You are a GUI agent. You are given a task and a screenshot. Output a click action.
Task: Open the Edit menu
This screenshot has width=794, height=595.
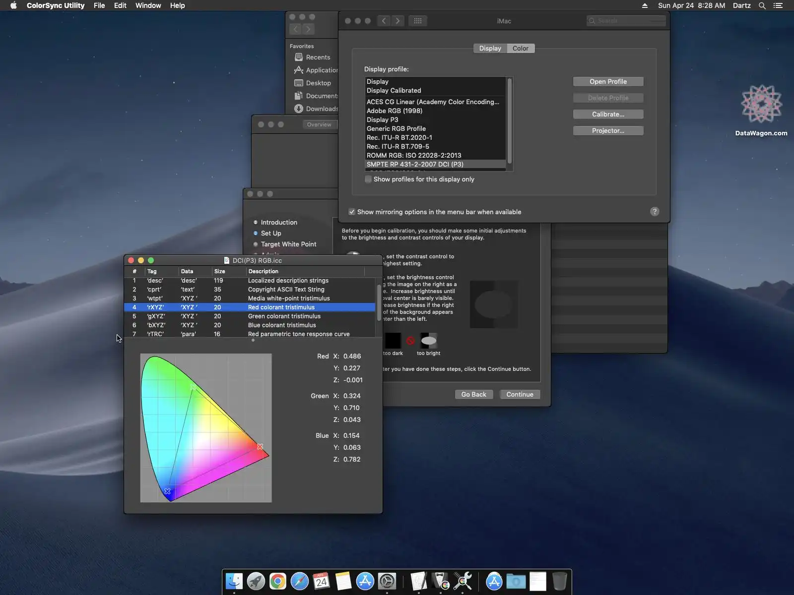(120, 5)
